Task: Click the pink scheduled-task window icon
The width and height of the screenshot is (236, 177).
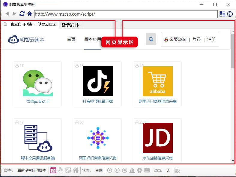Action: click(x=53, y=170)
